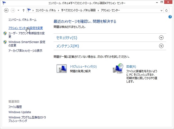Click the shield icon beside Windows SmartScreen

coord(5,42)
